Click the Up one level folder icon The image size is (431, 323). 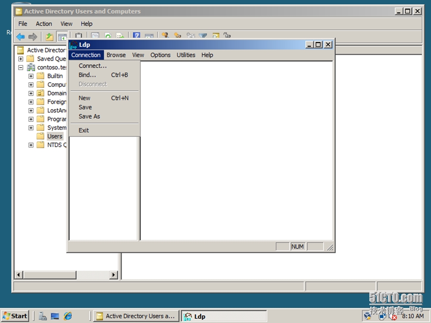tap(50, 36)
